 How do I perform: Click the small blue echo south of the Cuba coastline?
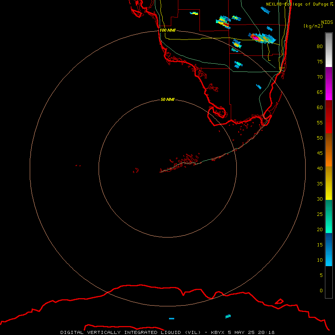tap(172, 319)
